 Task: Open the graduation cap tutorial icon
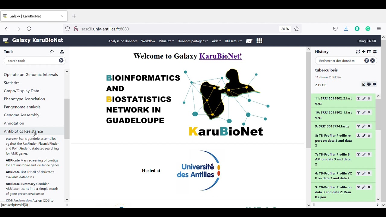tap(249, 41)
